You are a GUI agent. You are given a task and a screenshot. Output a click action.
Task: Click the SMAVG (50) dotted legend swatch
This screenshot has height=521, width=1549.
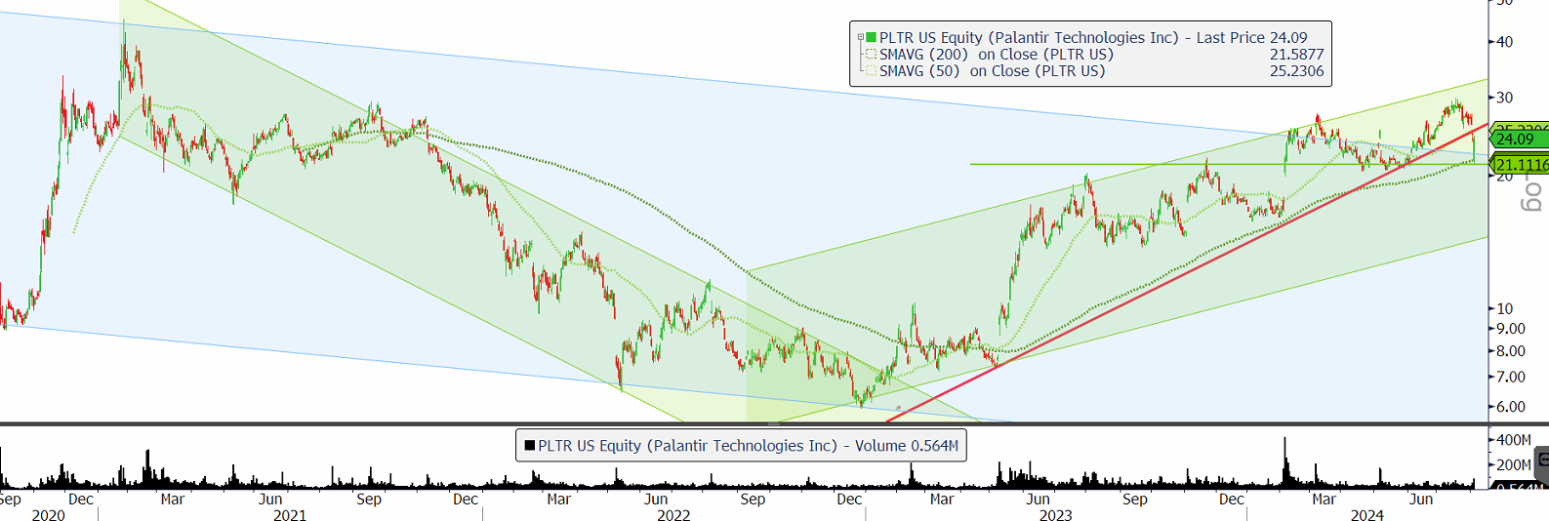872,71
